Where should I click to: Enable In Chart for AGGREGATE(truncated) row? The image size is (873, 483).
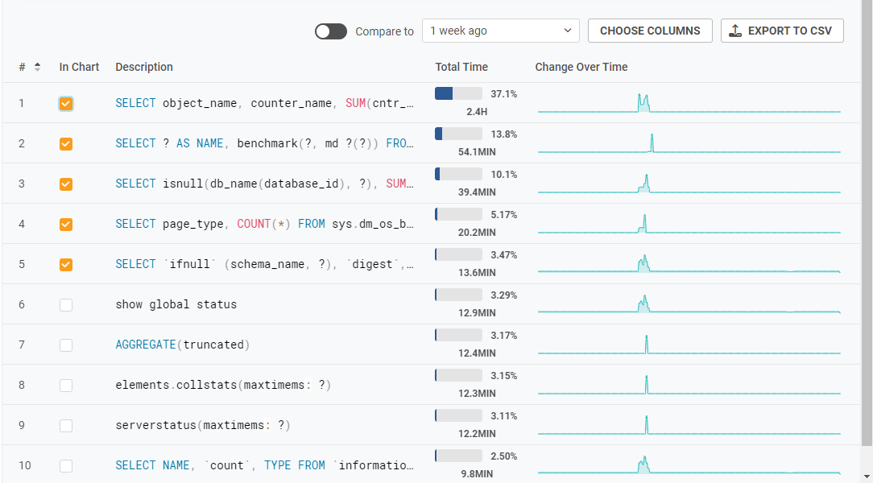click(x=66, y=345)
